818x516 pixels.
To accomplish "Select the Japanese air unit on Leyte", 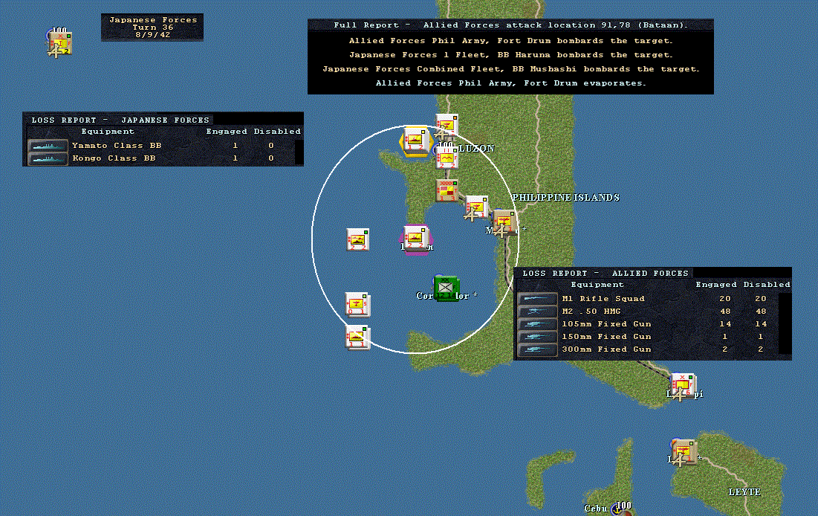I will 684,452.
